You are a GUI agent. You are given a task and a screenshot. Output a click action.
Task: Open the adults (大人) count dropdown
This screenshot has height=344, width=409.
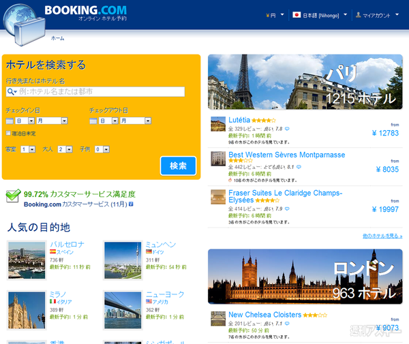[65, 149]
